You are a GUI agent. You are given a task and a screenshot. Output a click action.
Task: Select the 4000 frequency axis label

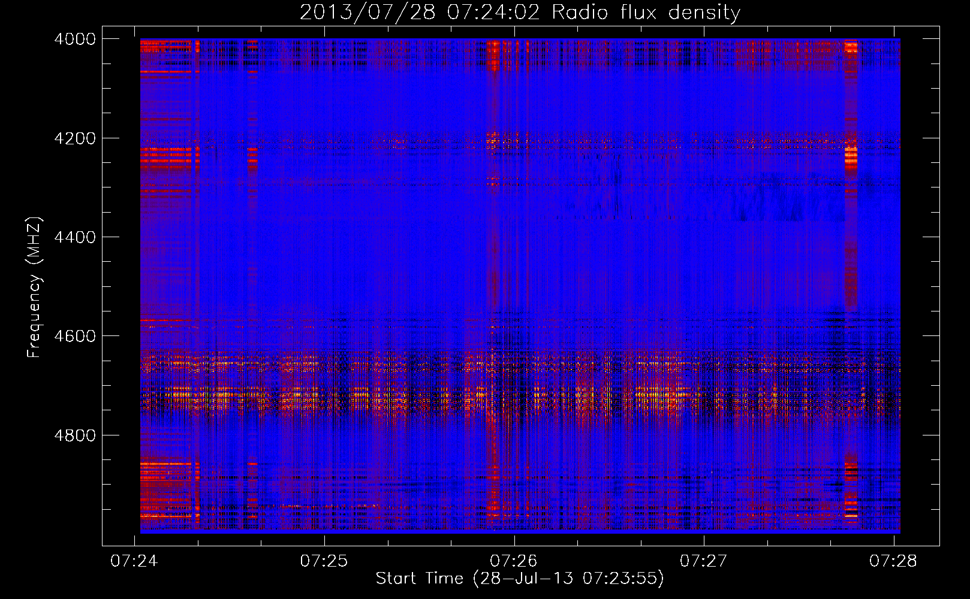(x=74, y=39)
